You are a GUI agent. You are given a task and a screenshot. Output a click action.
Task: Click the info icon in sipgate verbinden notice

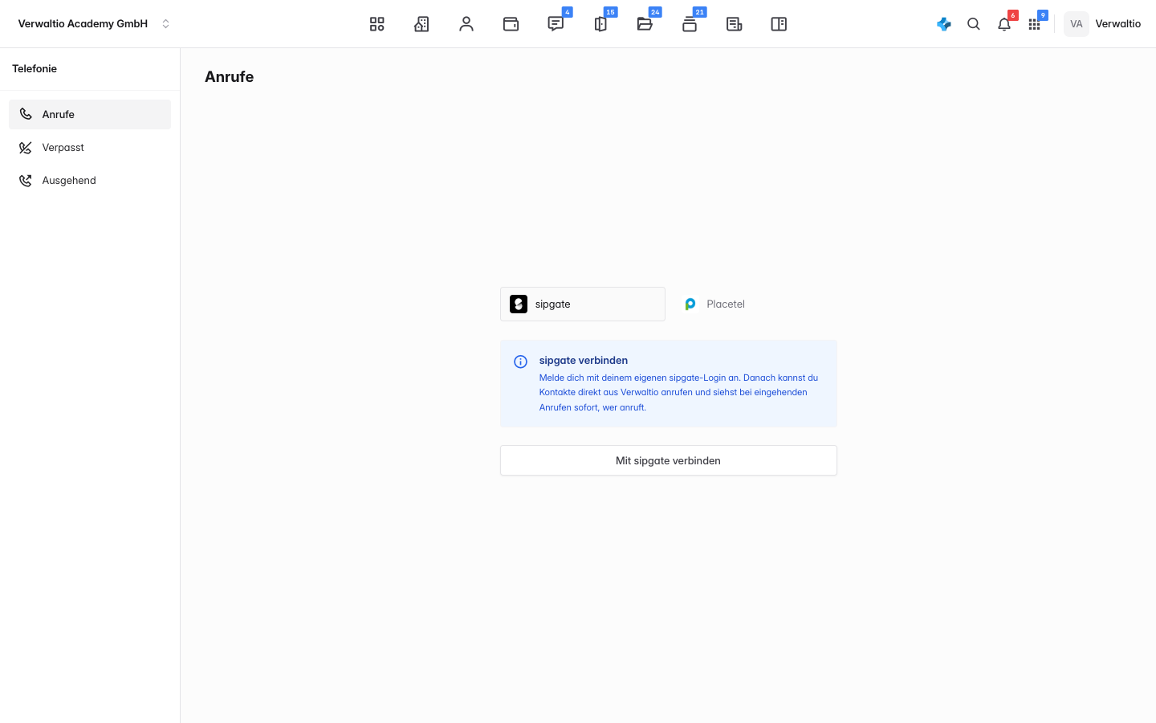(x=520, y=361)
